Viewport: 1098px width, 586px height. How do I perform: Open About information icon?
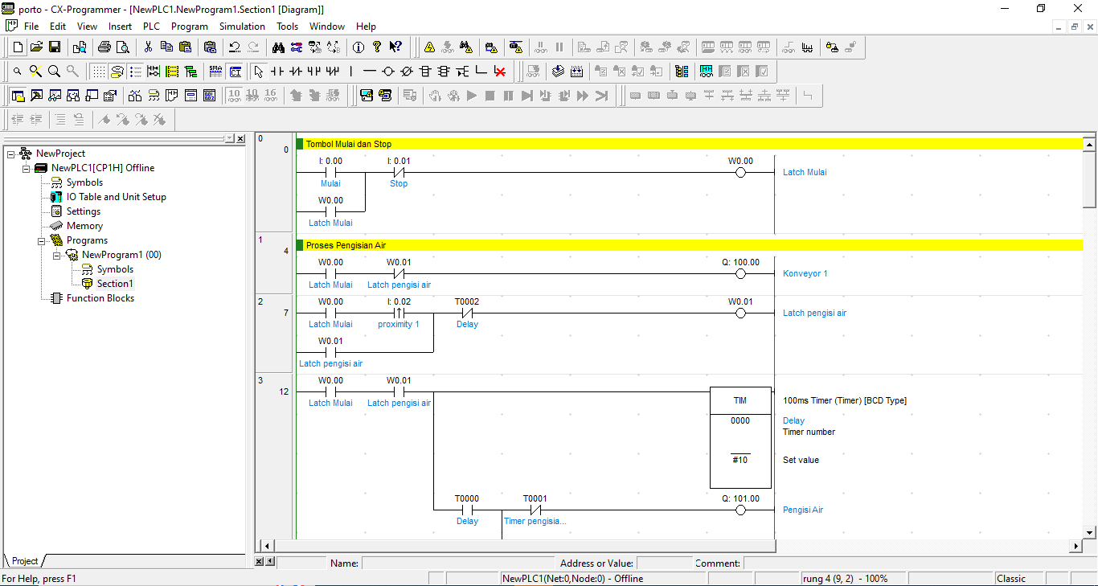(358, 47)
